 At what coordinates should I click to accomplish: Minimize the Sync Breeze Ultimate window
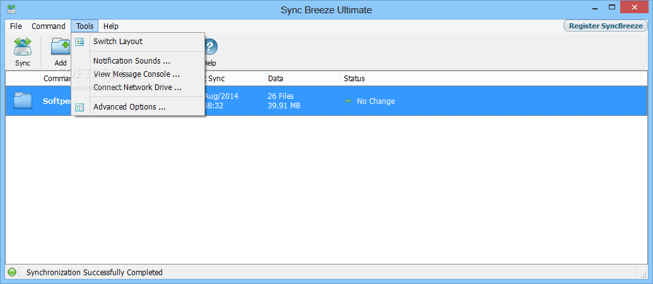pos(594,7)
